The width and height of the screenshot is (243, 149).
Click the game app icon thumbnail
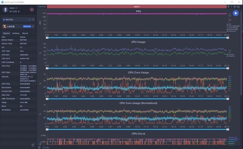5,26
